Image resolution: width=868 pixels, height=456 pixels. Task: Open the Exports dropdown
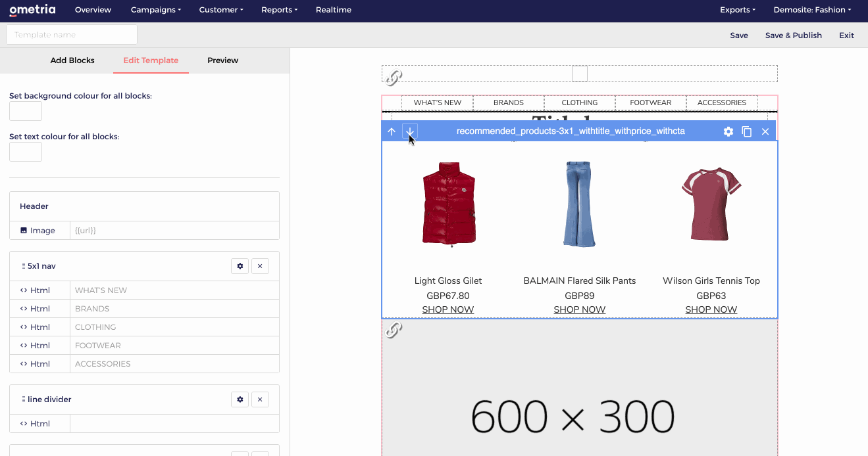click(738, 10)
